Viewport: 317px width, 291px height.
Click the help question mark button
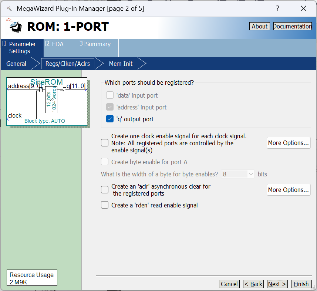277,8
